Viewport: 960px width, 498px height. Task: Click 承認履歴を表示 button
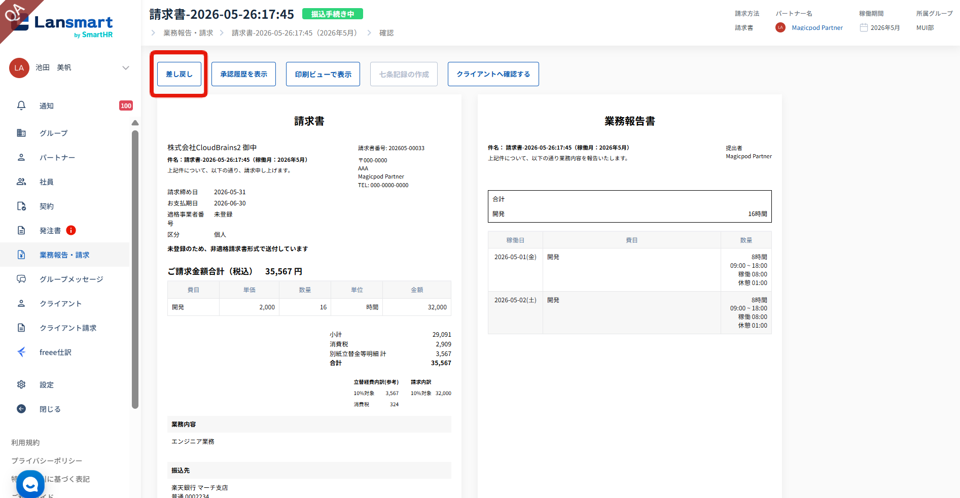tap(243, 74)
